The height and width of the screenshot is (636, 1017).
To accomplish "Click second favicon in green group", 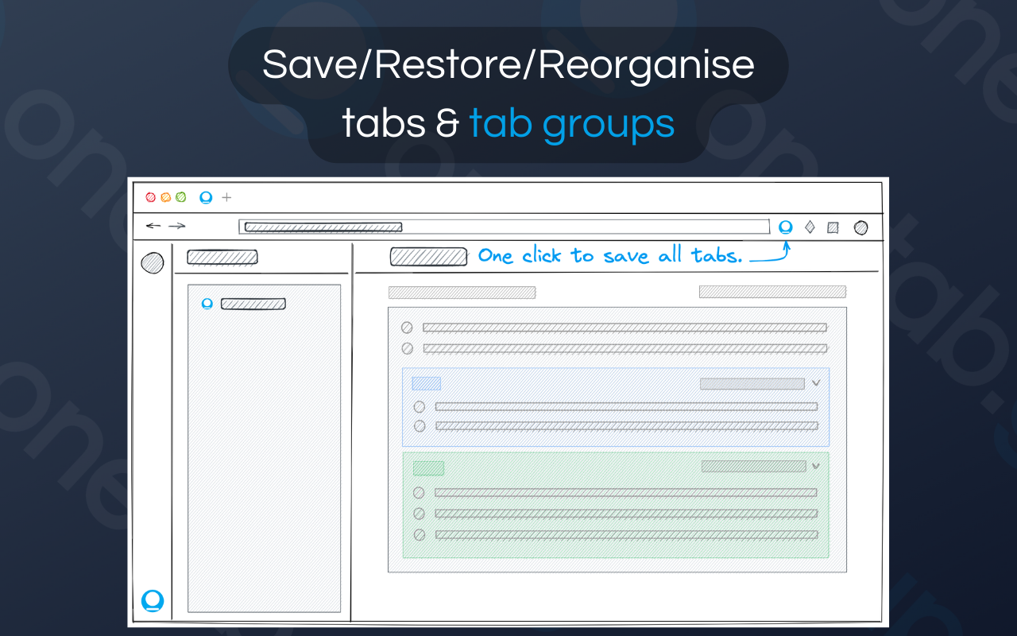I will click(419, 514).
